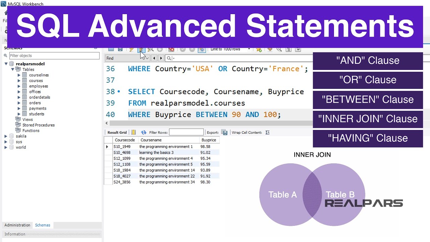430x242 pixels.
Task: Click the Result Grid button
Action: point(117,132)
